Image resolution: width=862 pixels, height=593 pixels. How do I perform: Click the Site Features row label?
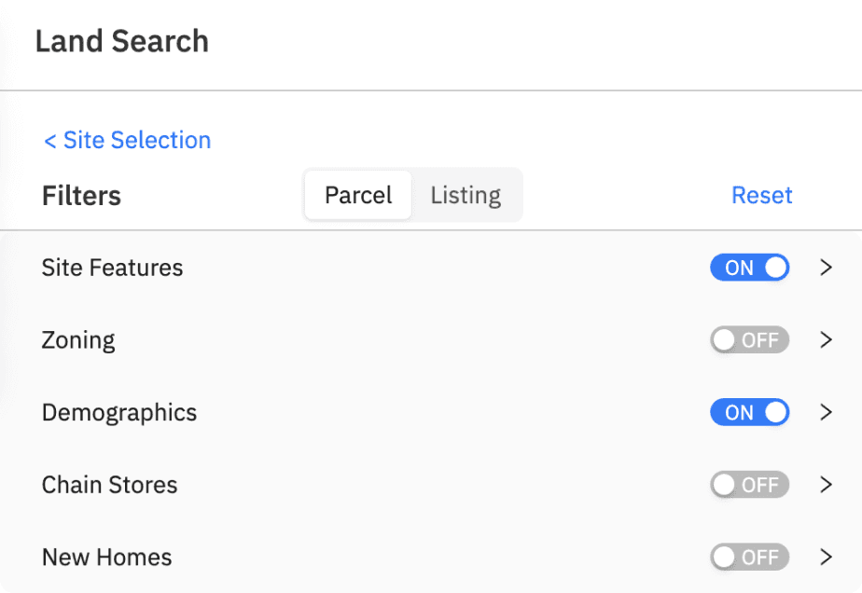click(112, 268)
